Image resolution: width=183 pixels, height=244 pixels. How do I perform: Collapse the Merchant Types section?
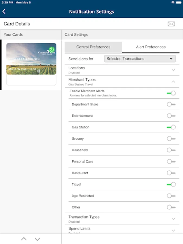pyautogui.click(x=174, y=82)
